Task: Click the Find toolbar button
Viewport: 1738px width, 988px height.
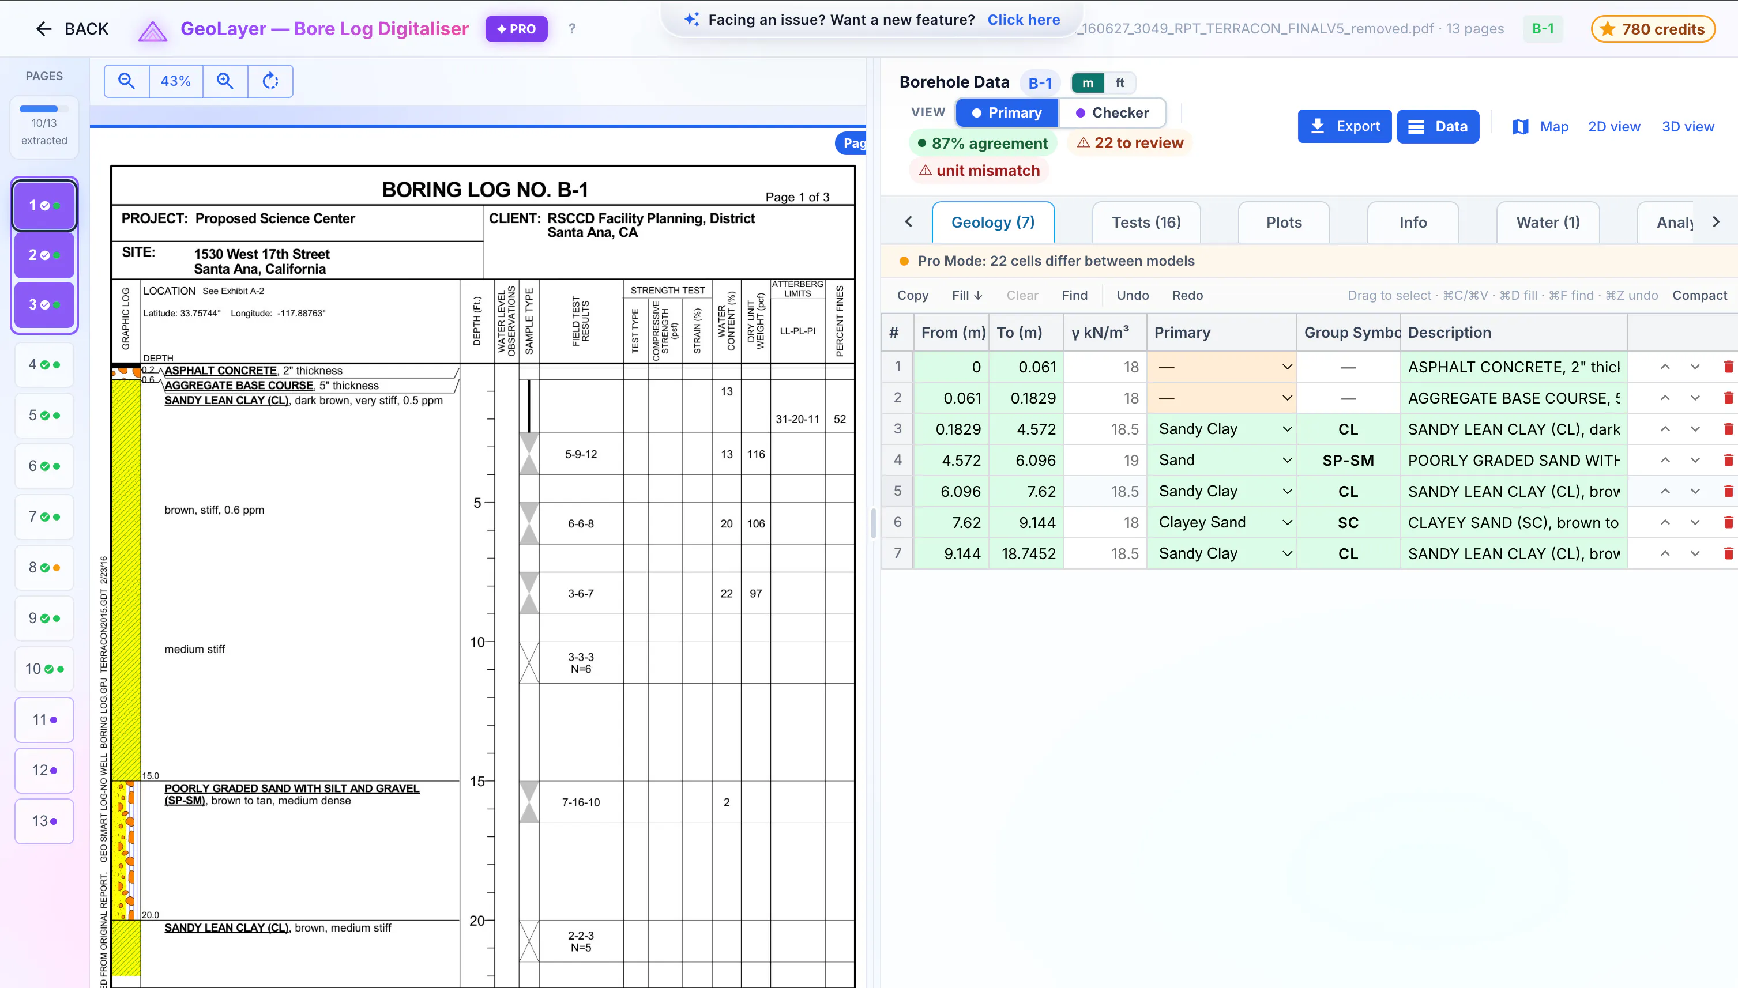Action: click(1074, 295)
